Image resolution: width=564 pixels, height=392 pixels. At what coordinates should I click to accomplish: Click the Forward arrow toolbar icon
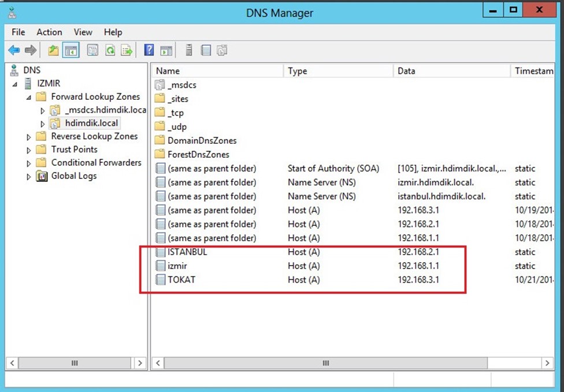[31, 50]
